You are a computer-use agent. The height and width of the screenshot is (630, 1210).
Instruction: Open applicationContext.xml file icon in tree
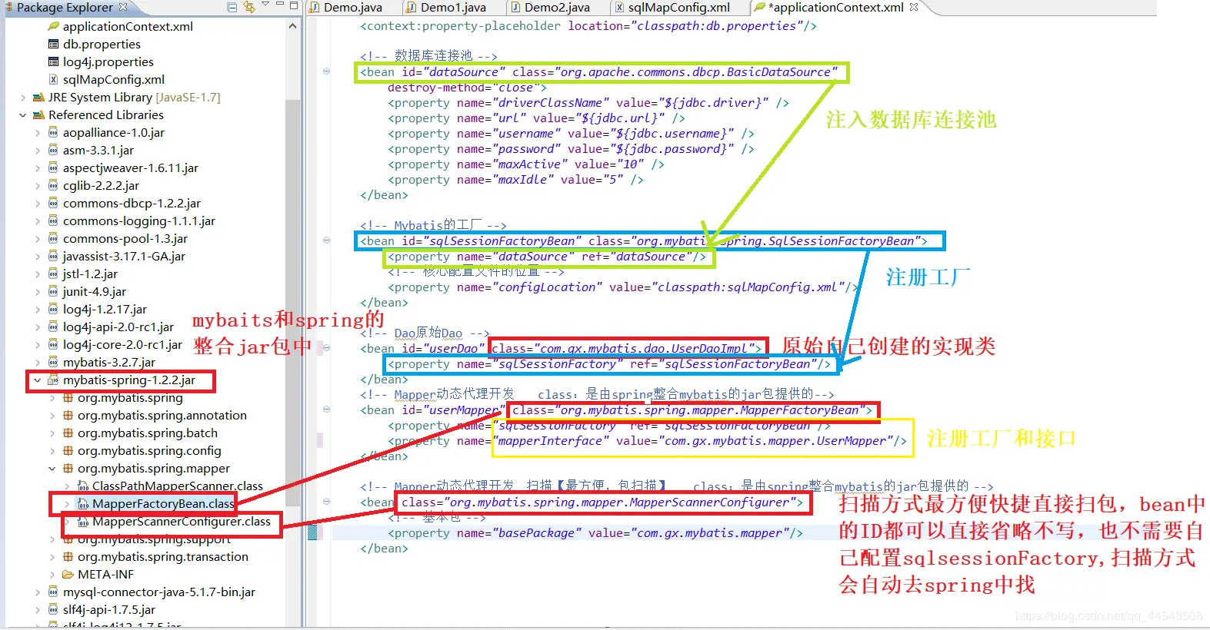point(53,26)
